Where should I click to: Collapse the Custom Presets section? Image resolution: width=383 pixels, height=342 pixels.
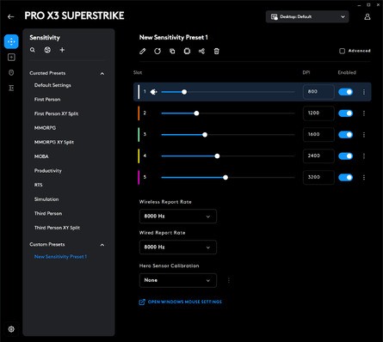click(x=102, y=245)
